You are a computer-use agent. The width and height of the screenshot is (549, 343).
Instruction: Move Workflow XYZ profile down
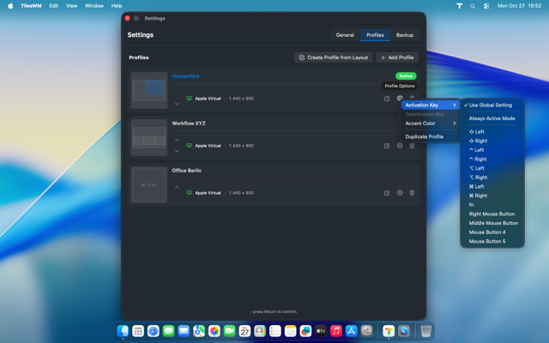177,151
